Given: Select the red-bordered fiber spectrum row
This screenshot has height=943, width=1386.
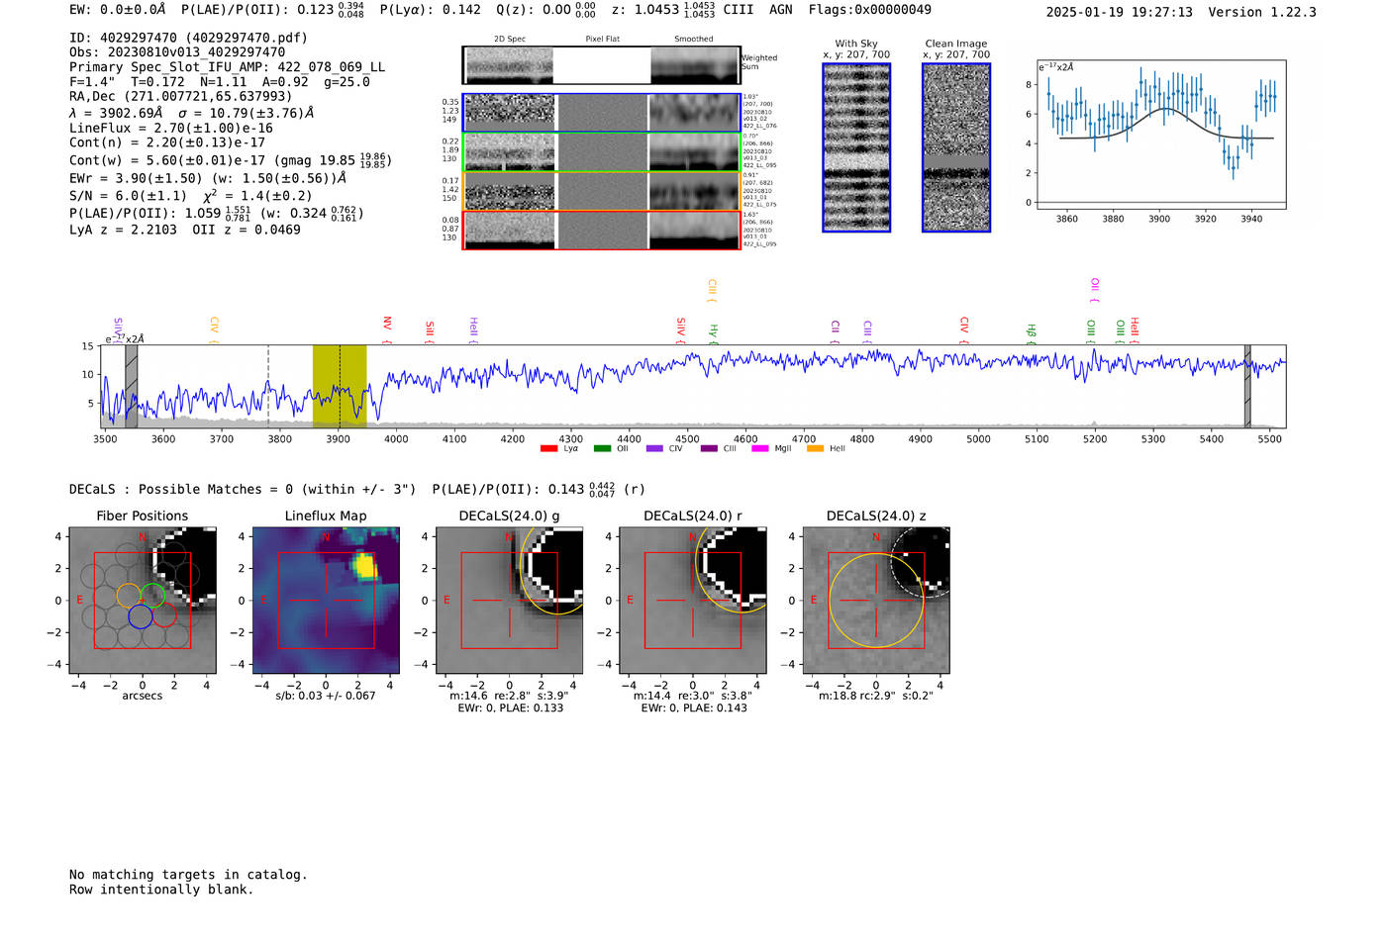Looking at the screenshot, I should pyautogui.click(x=601, y=231).
